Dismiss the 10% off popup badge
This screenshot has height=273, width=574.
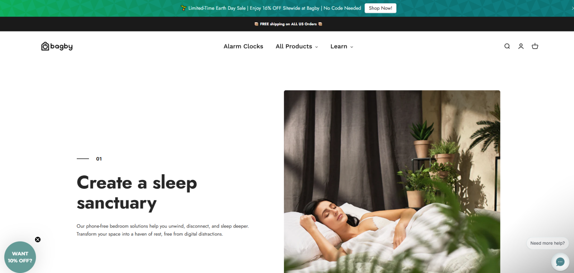coord(38,240)
